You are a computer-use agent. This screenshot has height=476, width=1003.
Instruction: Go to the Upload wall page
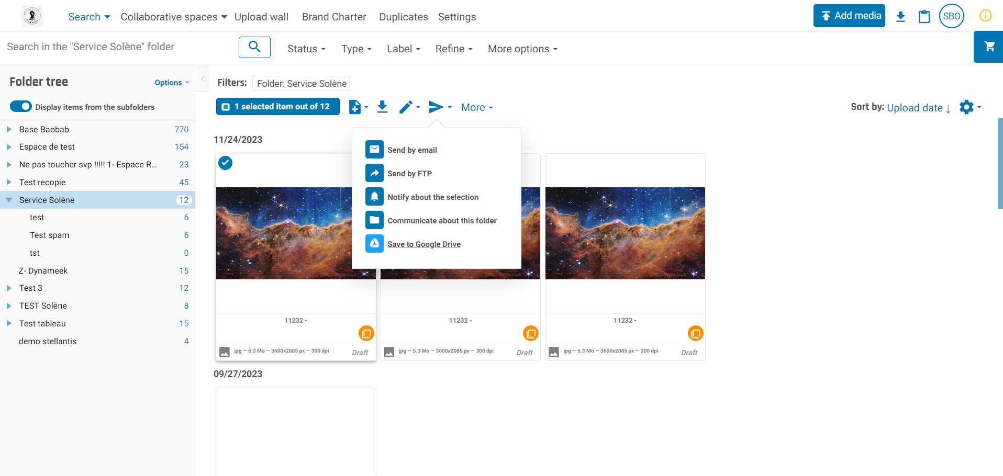[261, 17]
